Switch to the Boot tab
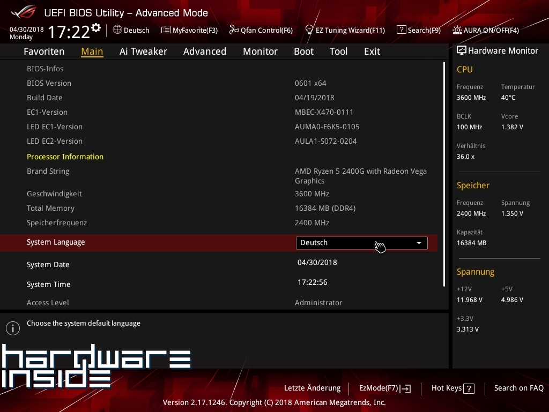549x412 pixels. tap(303, 51)
